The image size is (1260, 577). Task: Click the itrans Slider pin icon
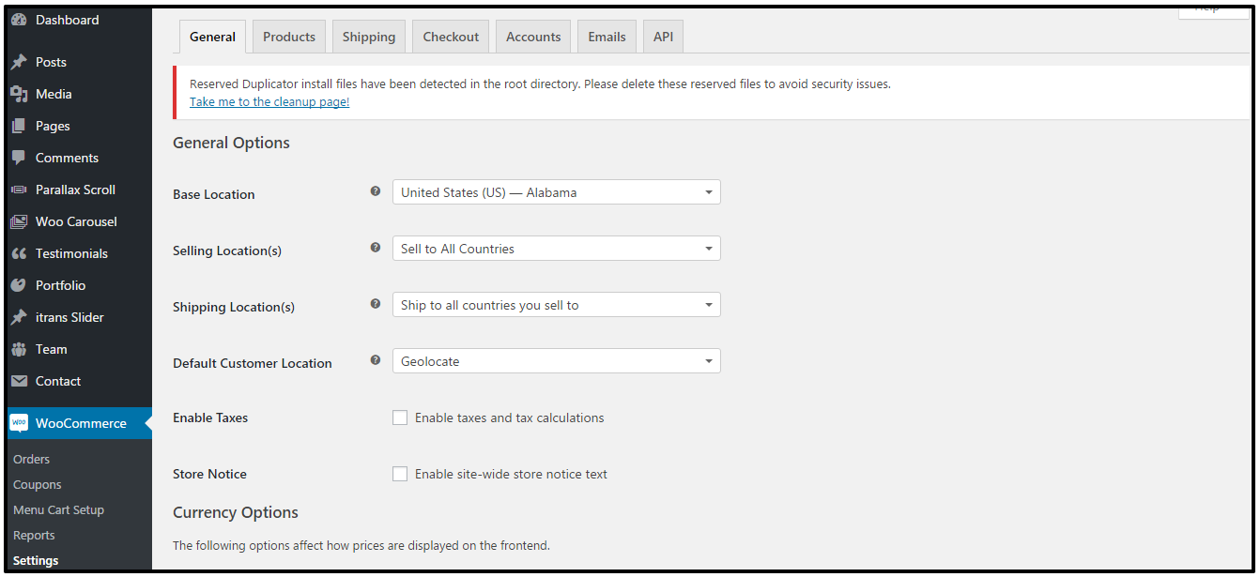tap(19, 317)
